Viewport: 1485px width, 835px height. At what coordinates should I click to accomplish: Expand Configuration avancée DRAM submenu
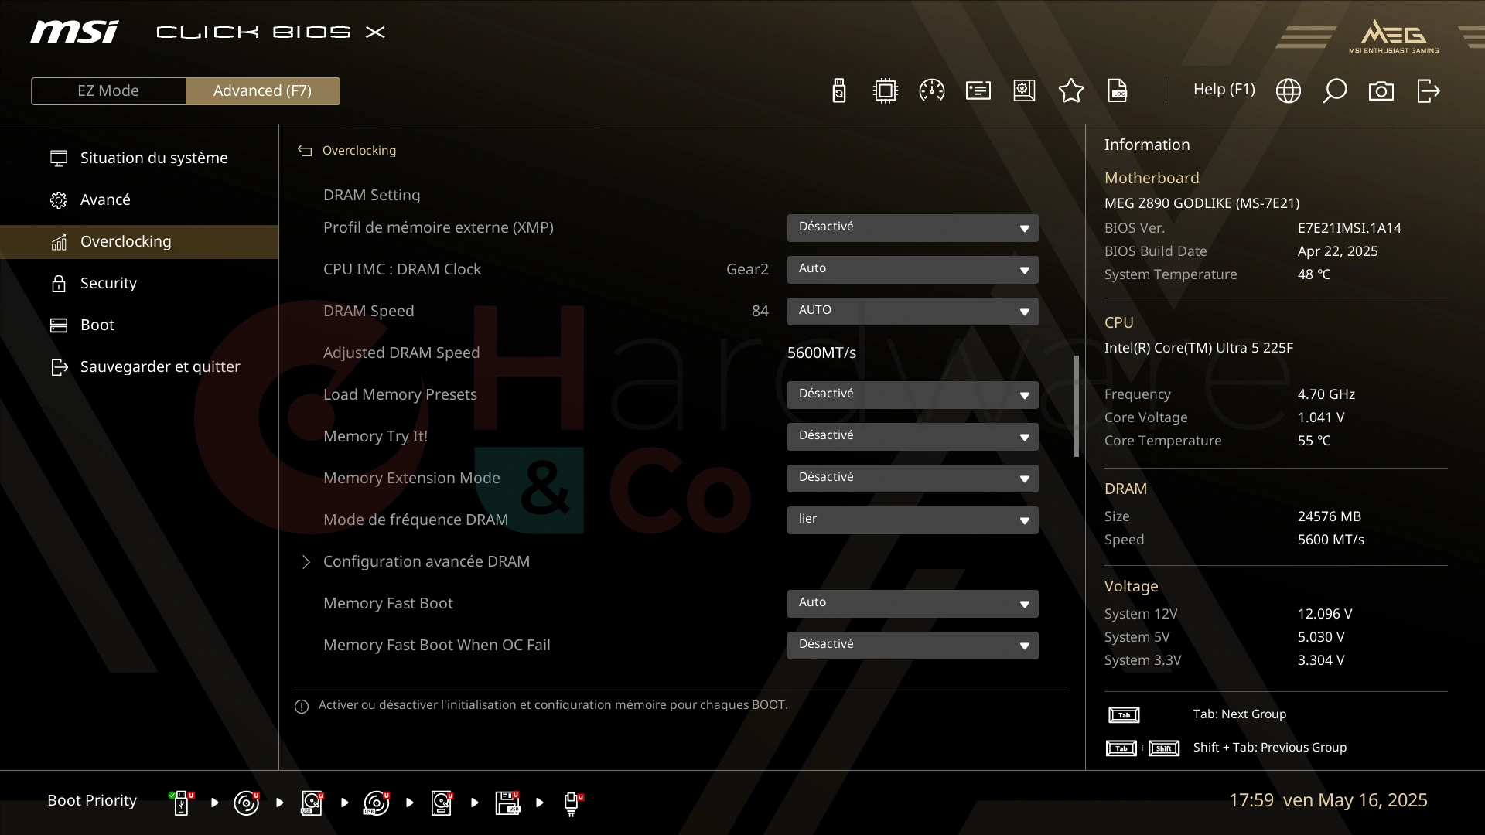point(426,562)
